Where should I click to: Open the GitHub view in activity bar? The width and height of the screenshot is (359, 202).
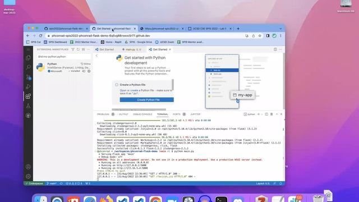(28, 116)
